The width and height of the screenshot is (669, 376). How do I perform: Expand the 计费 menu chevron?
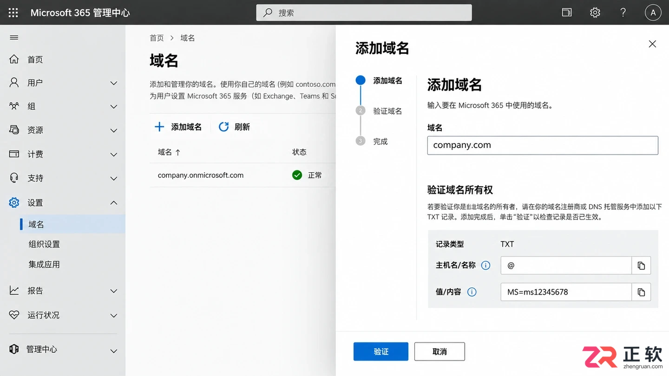point(114,155)
